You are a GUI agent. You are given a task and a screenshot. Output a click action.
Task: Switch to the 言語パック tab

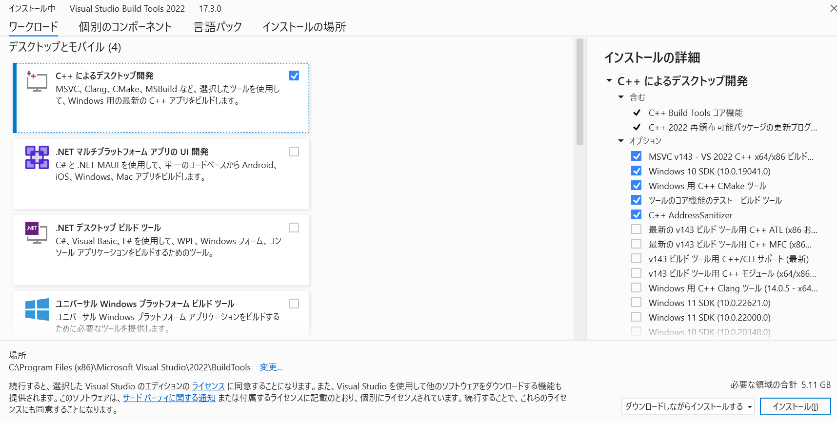click(x=218, y=27)
